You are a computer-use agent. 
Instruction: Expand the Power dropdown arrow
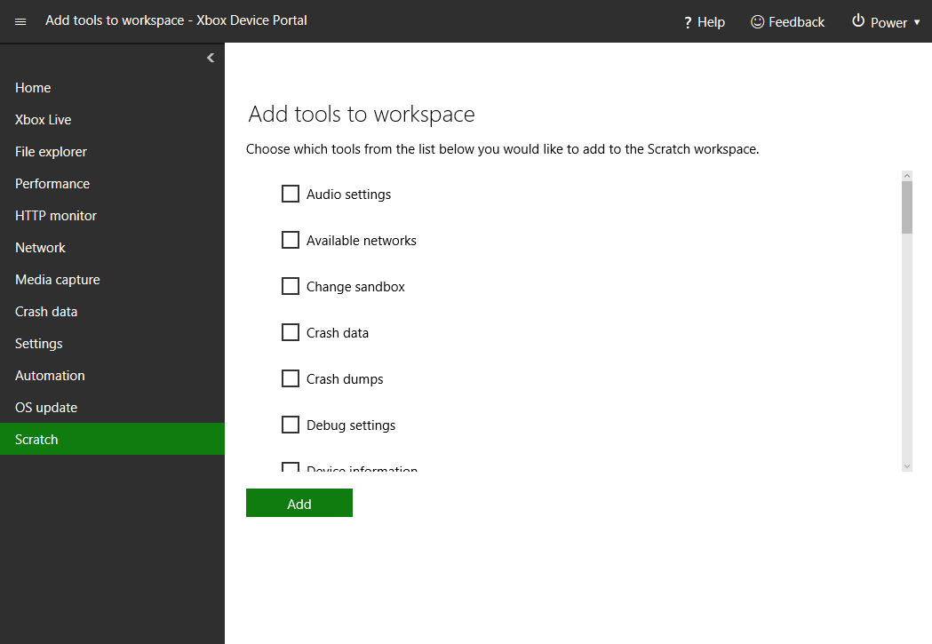917,22
